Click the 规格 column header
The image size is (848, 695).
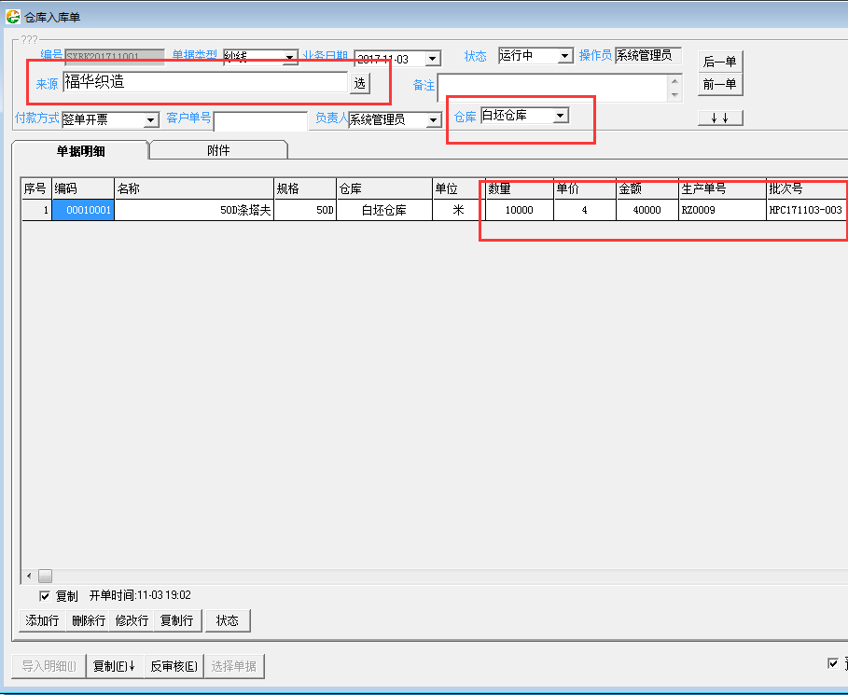pos(305,188)
